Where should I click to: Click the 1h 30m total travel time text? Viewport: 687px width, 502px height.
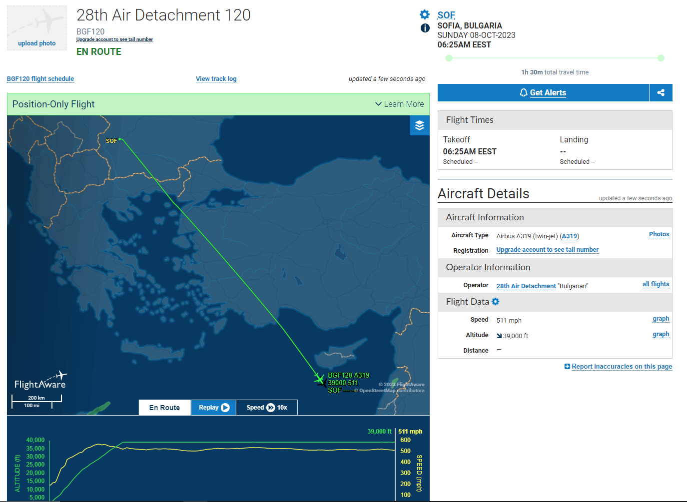point(555,72)
